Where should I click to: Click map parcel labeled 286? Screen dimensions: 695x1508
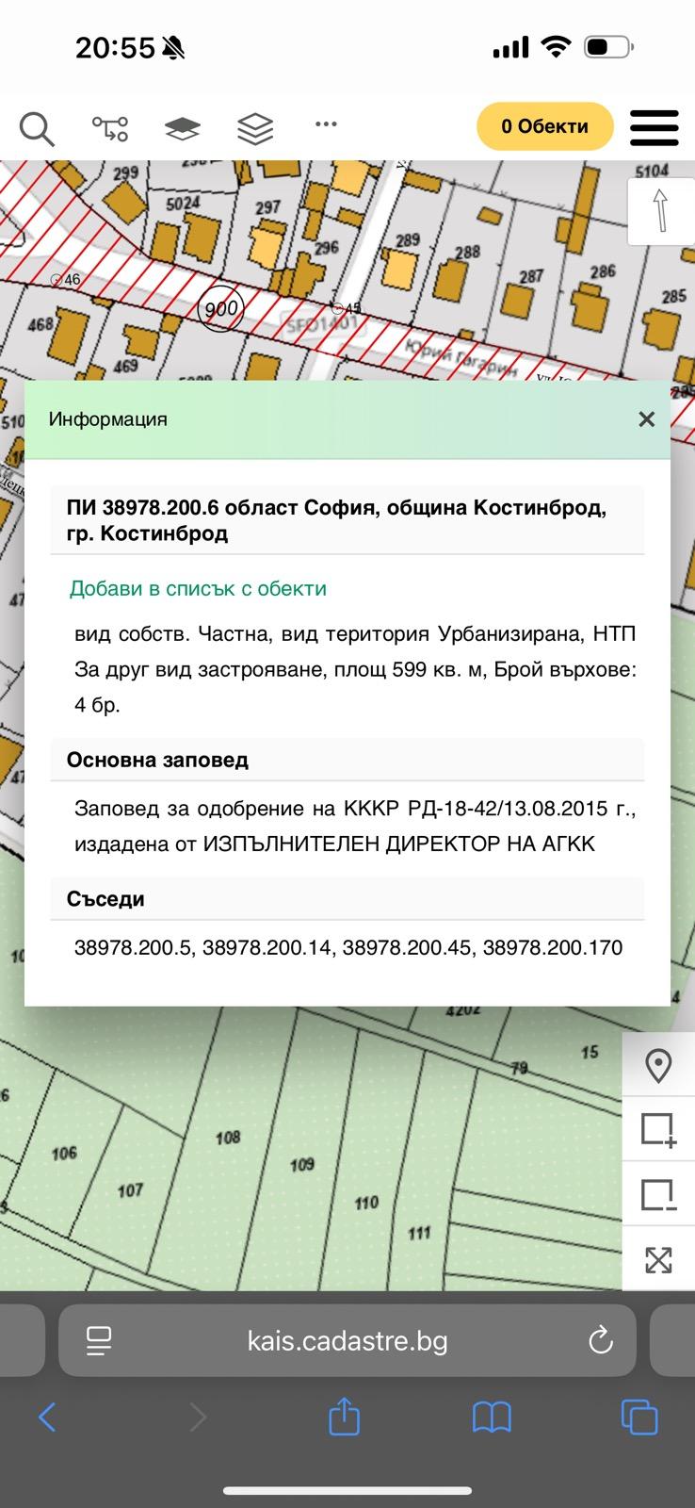click(603, 271)
